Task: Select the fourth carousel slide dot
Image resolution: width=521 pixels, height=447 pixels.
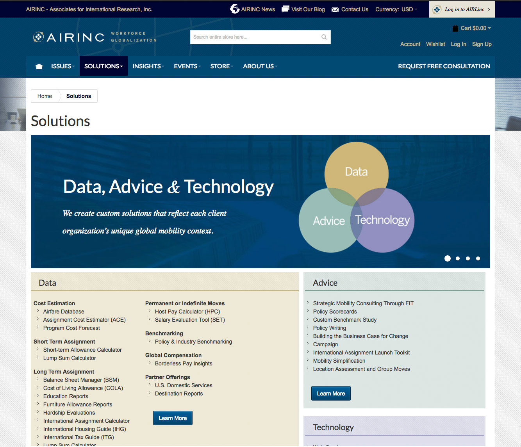Action: pyautogui.click(x=478, y=258)
